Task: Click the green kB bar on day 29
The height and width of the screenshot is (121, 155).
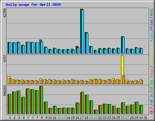Action: coord(137,108)
